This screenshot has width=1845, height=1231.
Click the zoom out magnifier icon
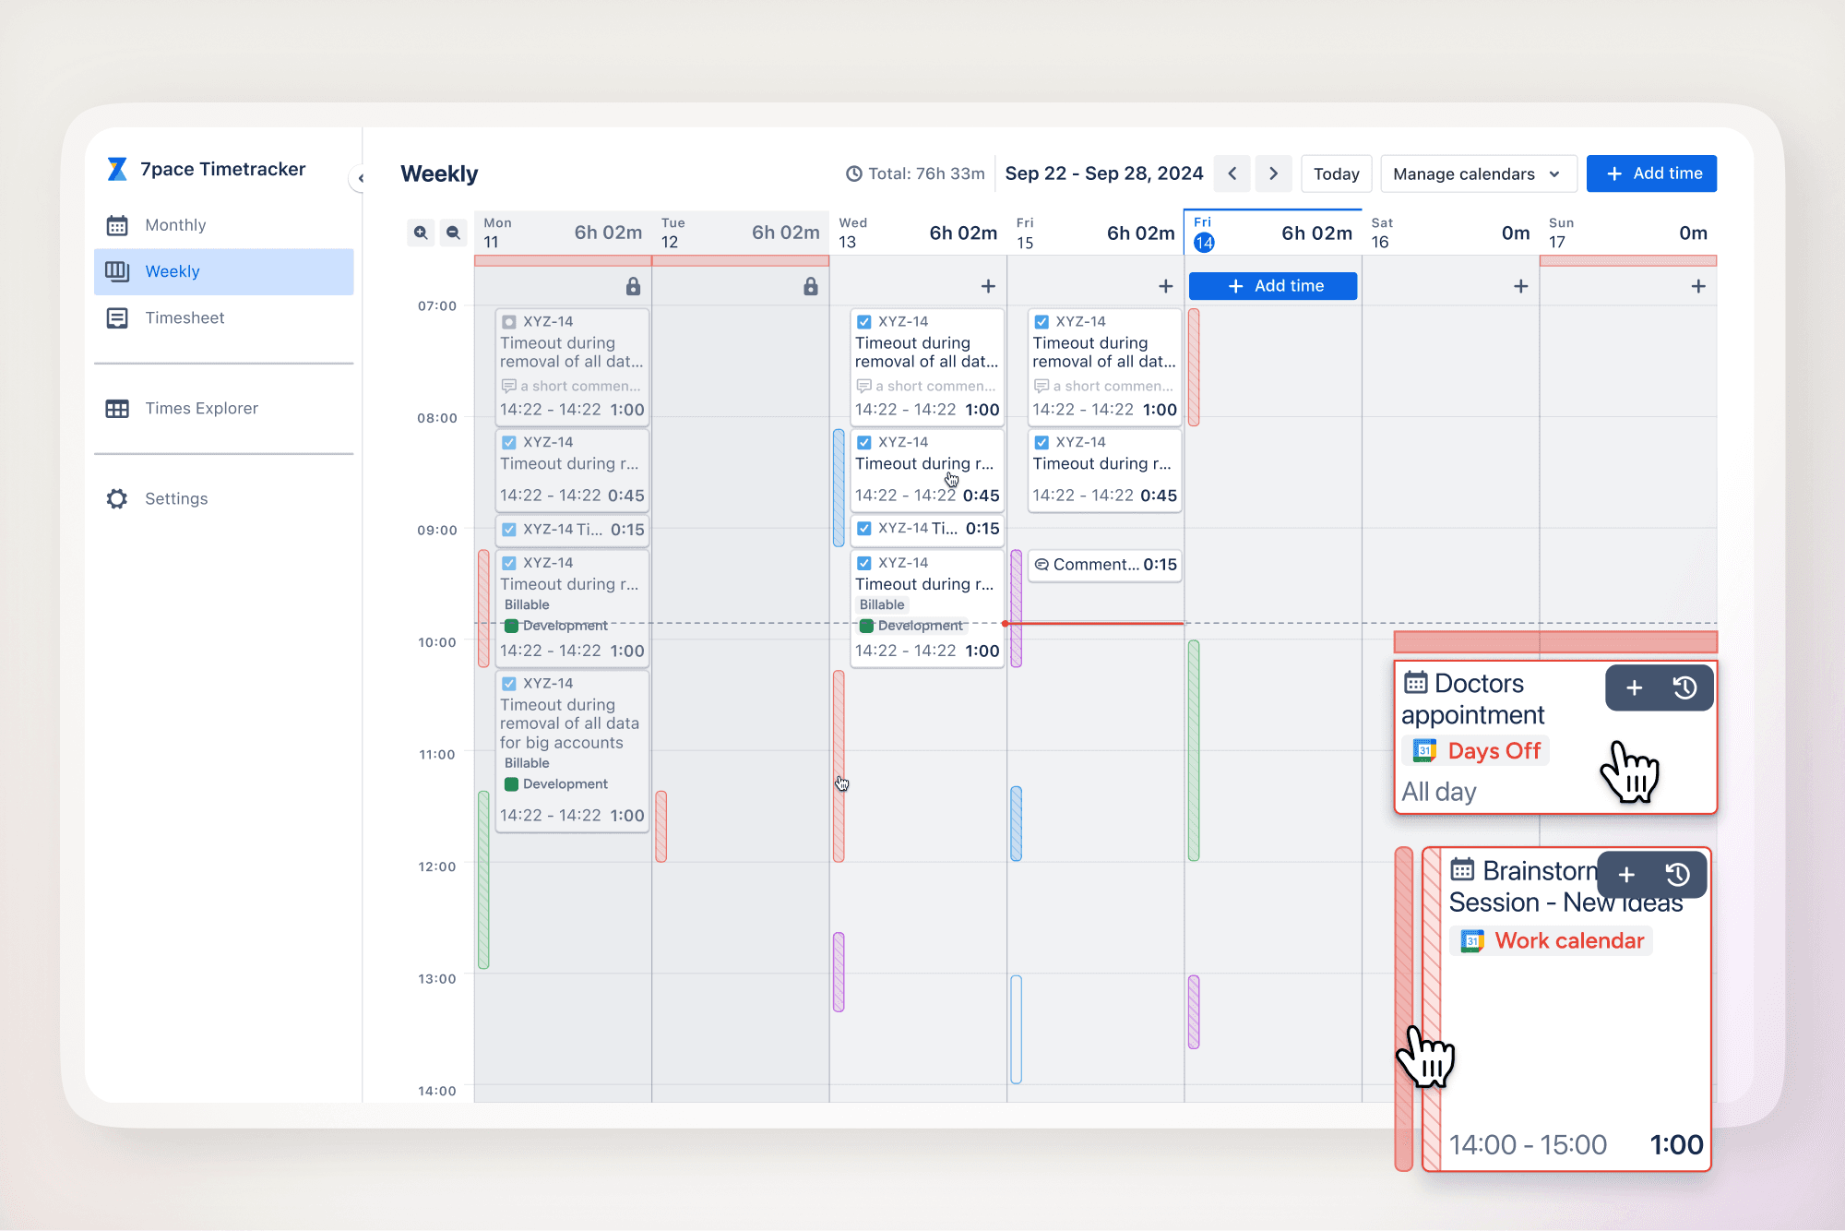pos(453,233)
